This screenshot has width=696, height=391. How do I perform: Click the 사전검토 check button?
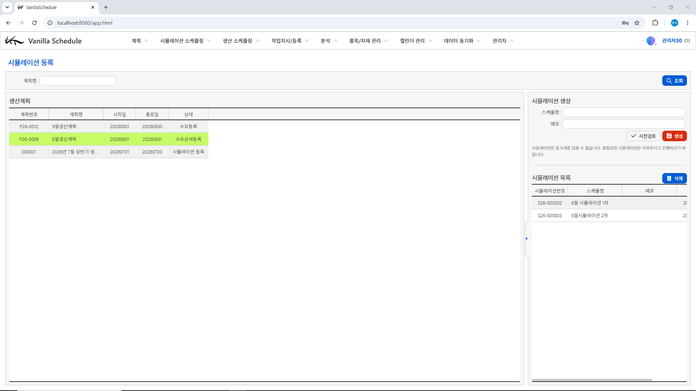coord(643,136)
